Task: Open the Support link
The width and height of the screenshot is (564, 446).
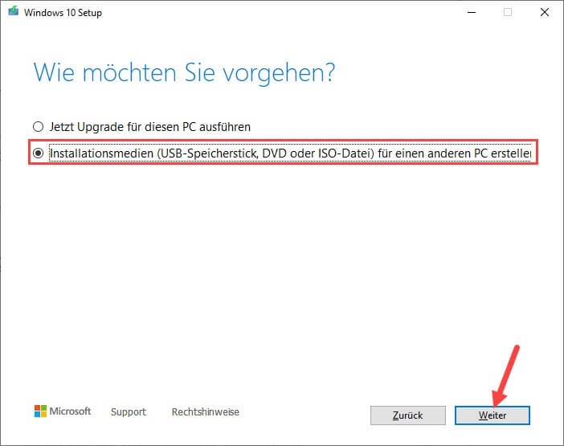Action: 129,411
